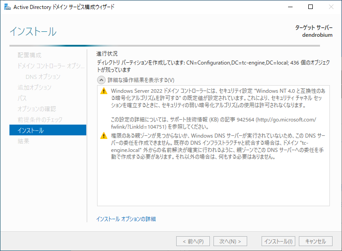Select the オプションの確認 step

[x=37, y=109]
